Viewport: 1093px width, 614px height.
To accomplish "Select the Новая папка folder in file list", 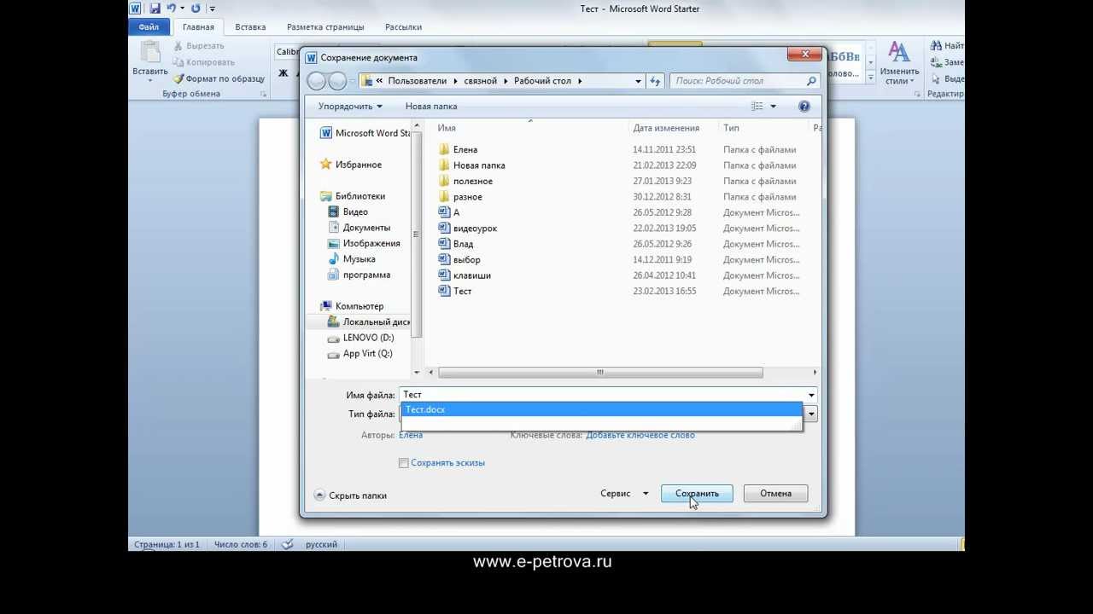I will 471,165.
